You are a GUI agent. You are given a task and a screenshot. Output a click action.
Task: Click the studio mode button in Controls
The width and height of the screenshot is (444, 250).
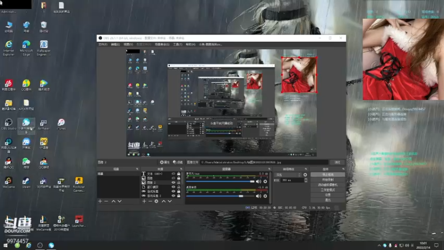[328, 190]
